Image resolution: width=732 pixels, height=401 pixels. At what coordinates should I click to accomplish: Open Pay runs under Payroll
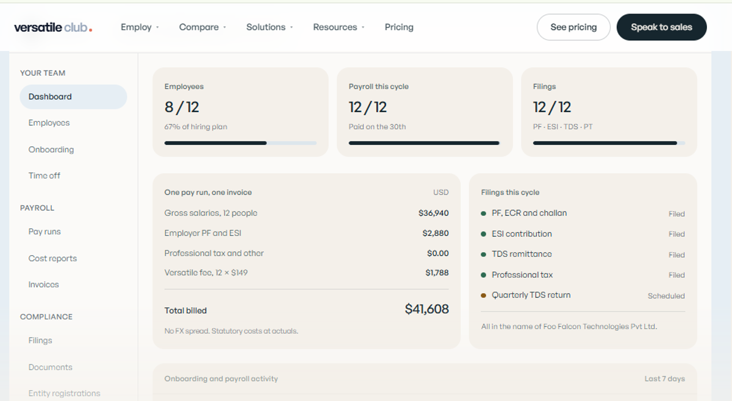[45, 232]
